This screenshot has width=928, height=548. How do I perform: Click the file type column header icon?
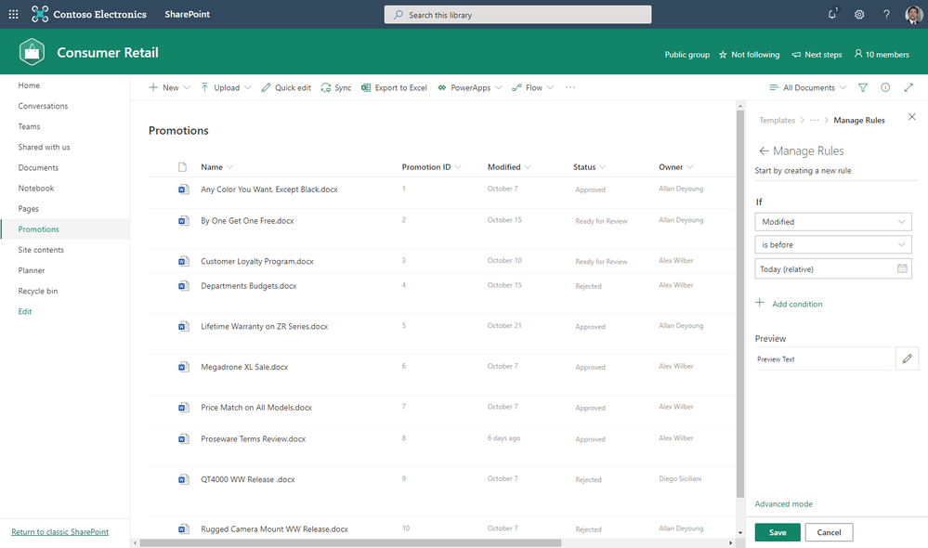coord(182,167)
